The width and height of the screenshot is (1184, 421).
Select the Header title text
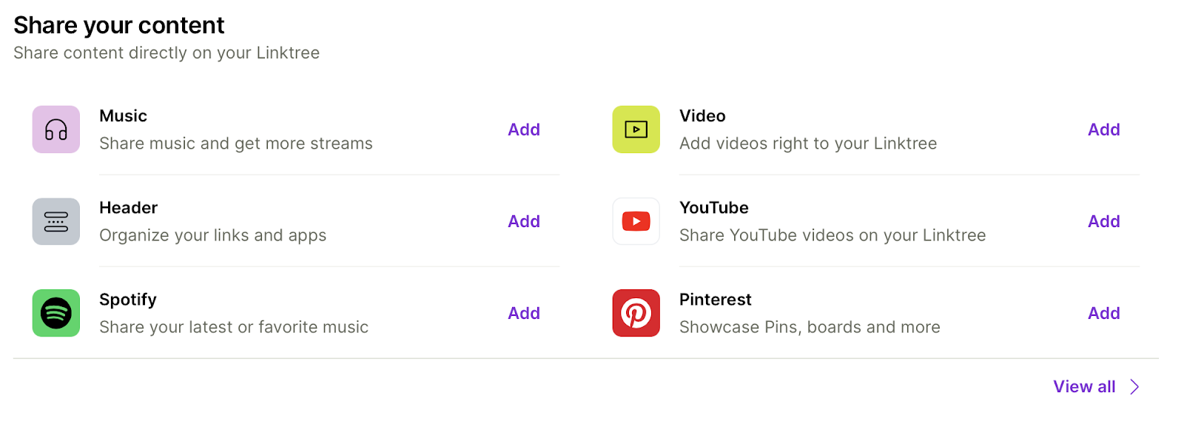[x=128, y=208]
